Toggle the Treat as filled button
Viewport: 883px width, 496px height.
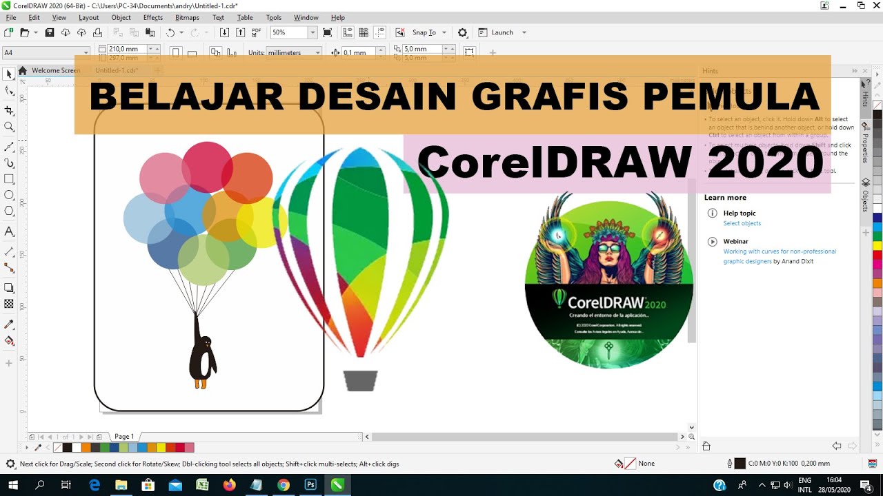pyautogui.click(x=469, y=52)
